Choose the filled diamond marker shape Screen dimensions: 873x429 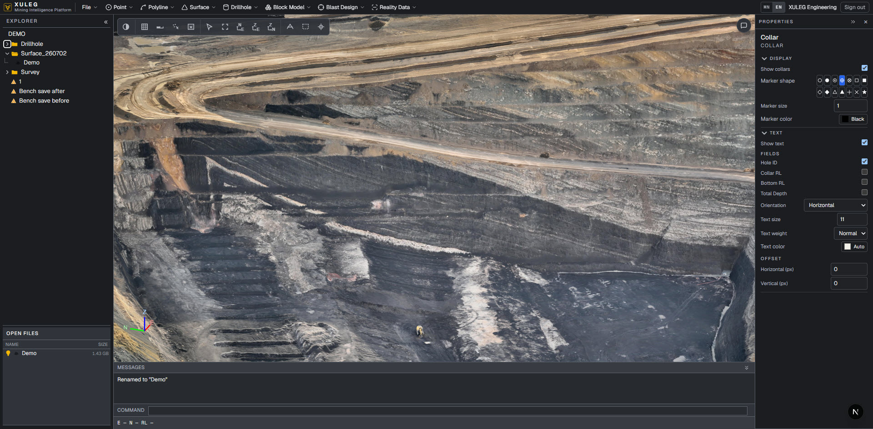[827, 92]
